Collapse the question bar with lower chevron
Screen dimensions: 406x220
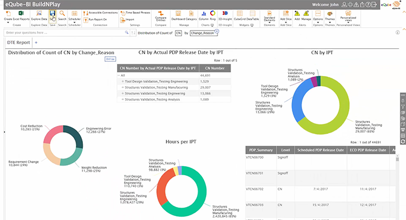pyautogui.click(x=404, y=29)
